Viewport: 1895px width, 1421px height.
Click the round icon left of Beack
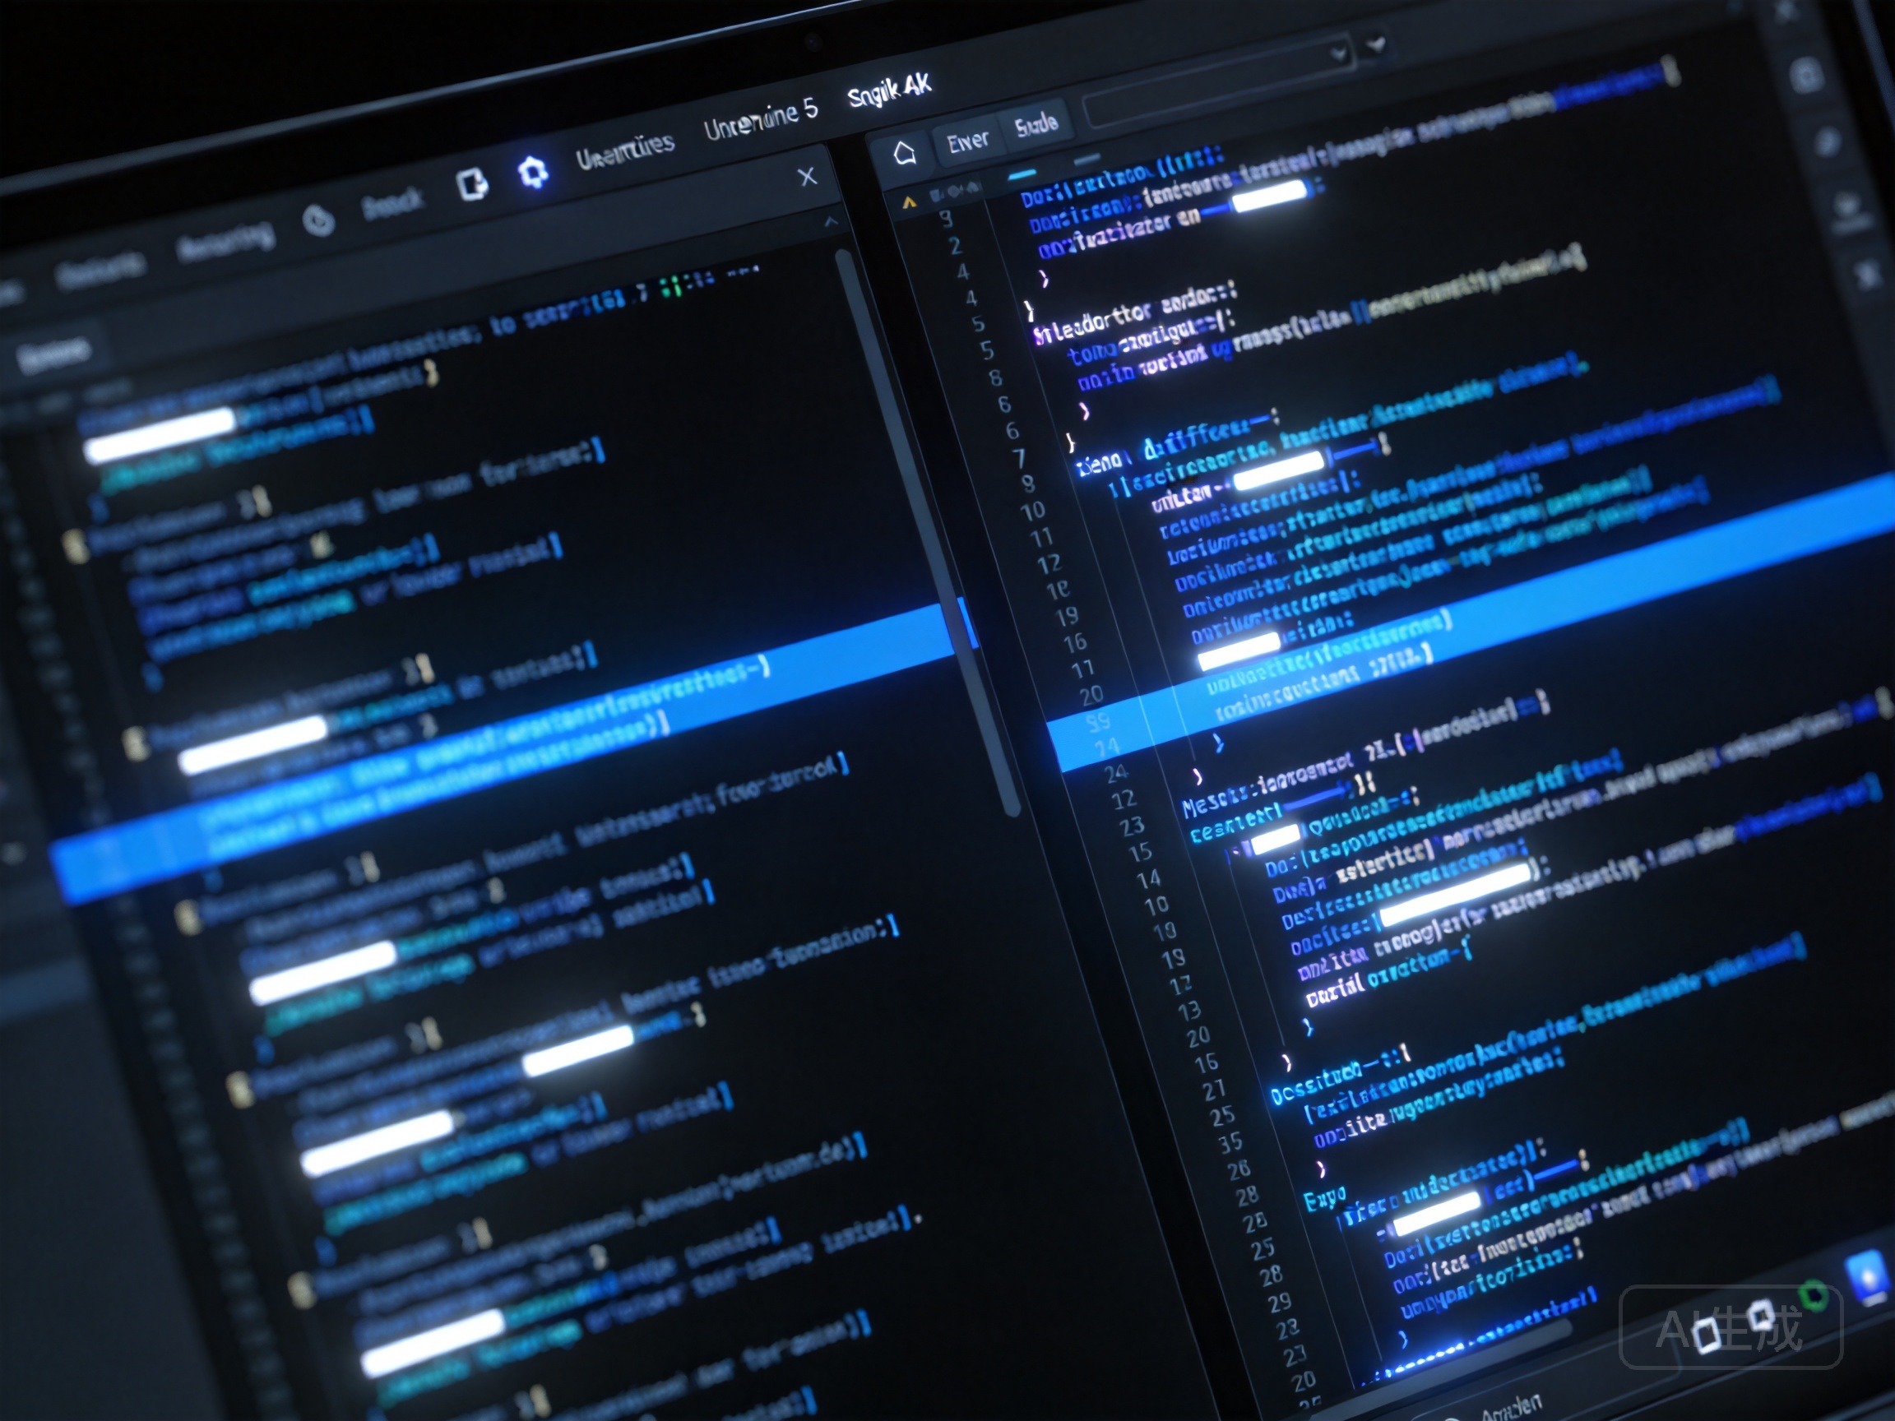(318, 221)
